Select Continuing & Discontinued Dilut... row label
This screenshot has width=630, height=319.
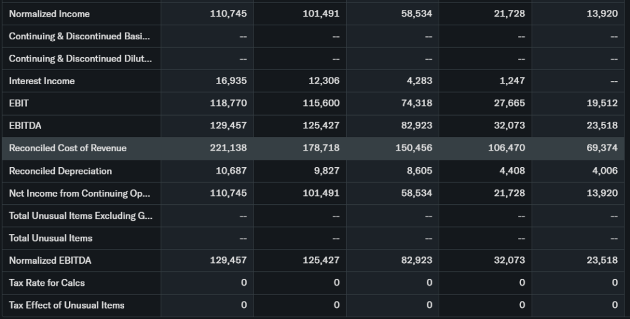click(79, 58)
